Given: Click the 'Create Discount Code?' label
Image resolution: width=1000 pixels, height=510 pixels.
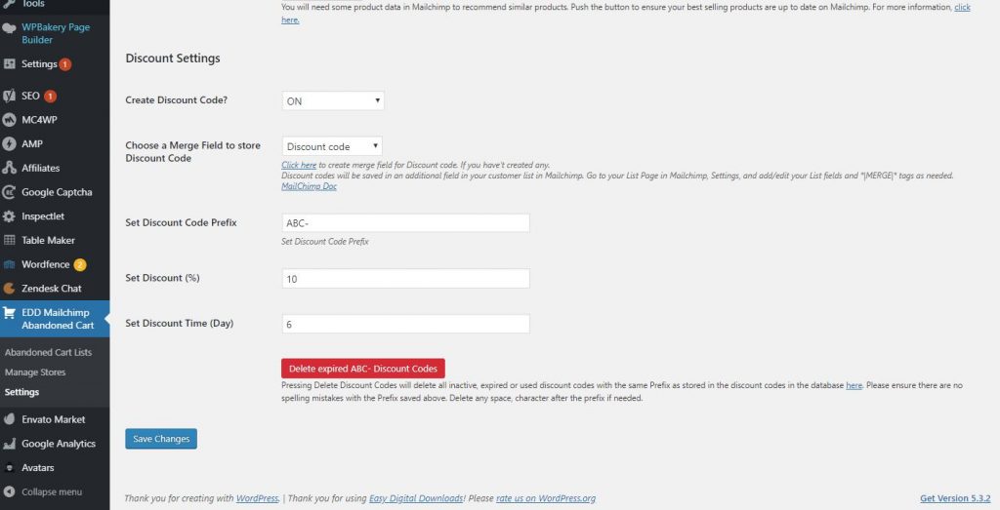Looking at the screenshot, I should click(177, 100).
